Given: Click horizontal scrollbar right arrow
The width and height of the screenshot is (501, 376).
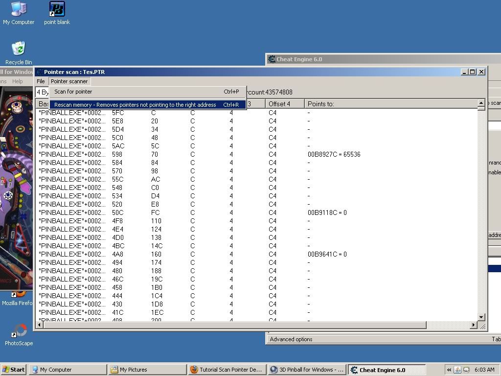Looking at the screenshot, I should point(474,325).
